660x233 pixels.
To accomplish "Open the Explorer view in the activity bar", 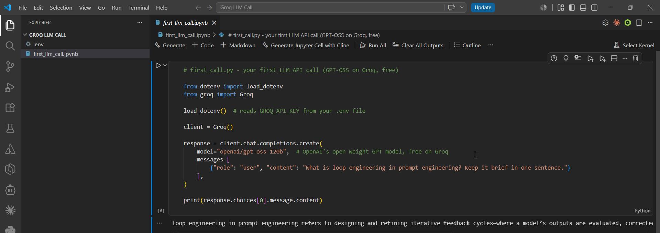I will (x=10, y=25).
